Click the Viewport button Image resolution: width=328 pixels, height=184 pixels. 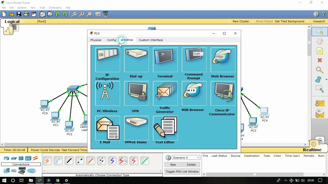(x=319, y=21)
